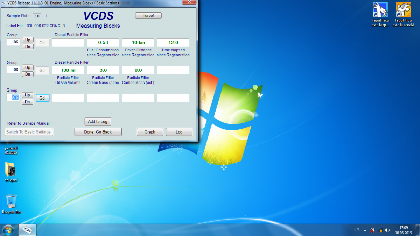This screenshot has height=236, width=420.
Task: Click the 138 ml oil ash value
Action: tap(68, 70)
